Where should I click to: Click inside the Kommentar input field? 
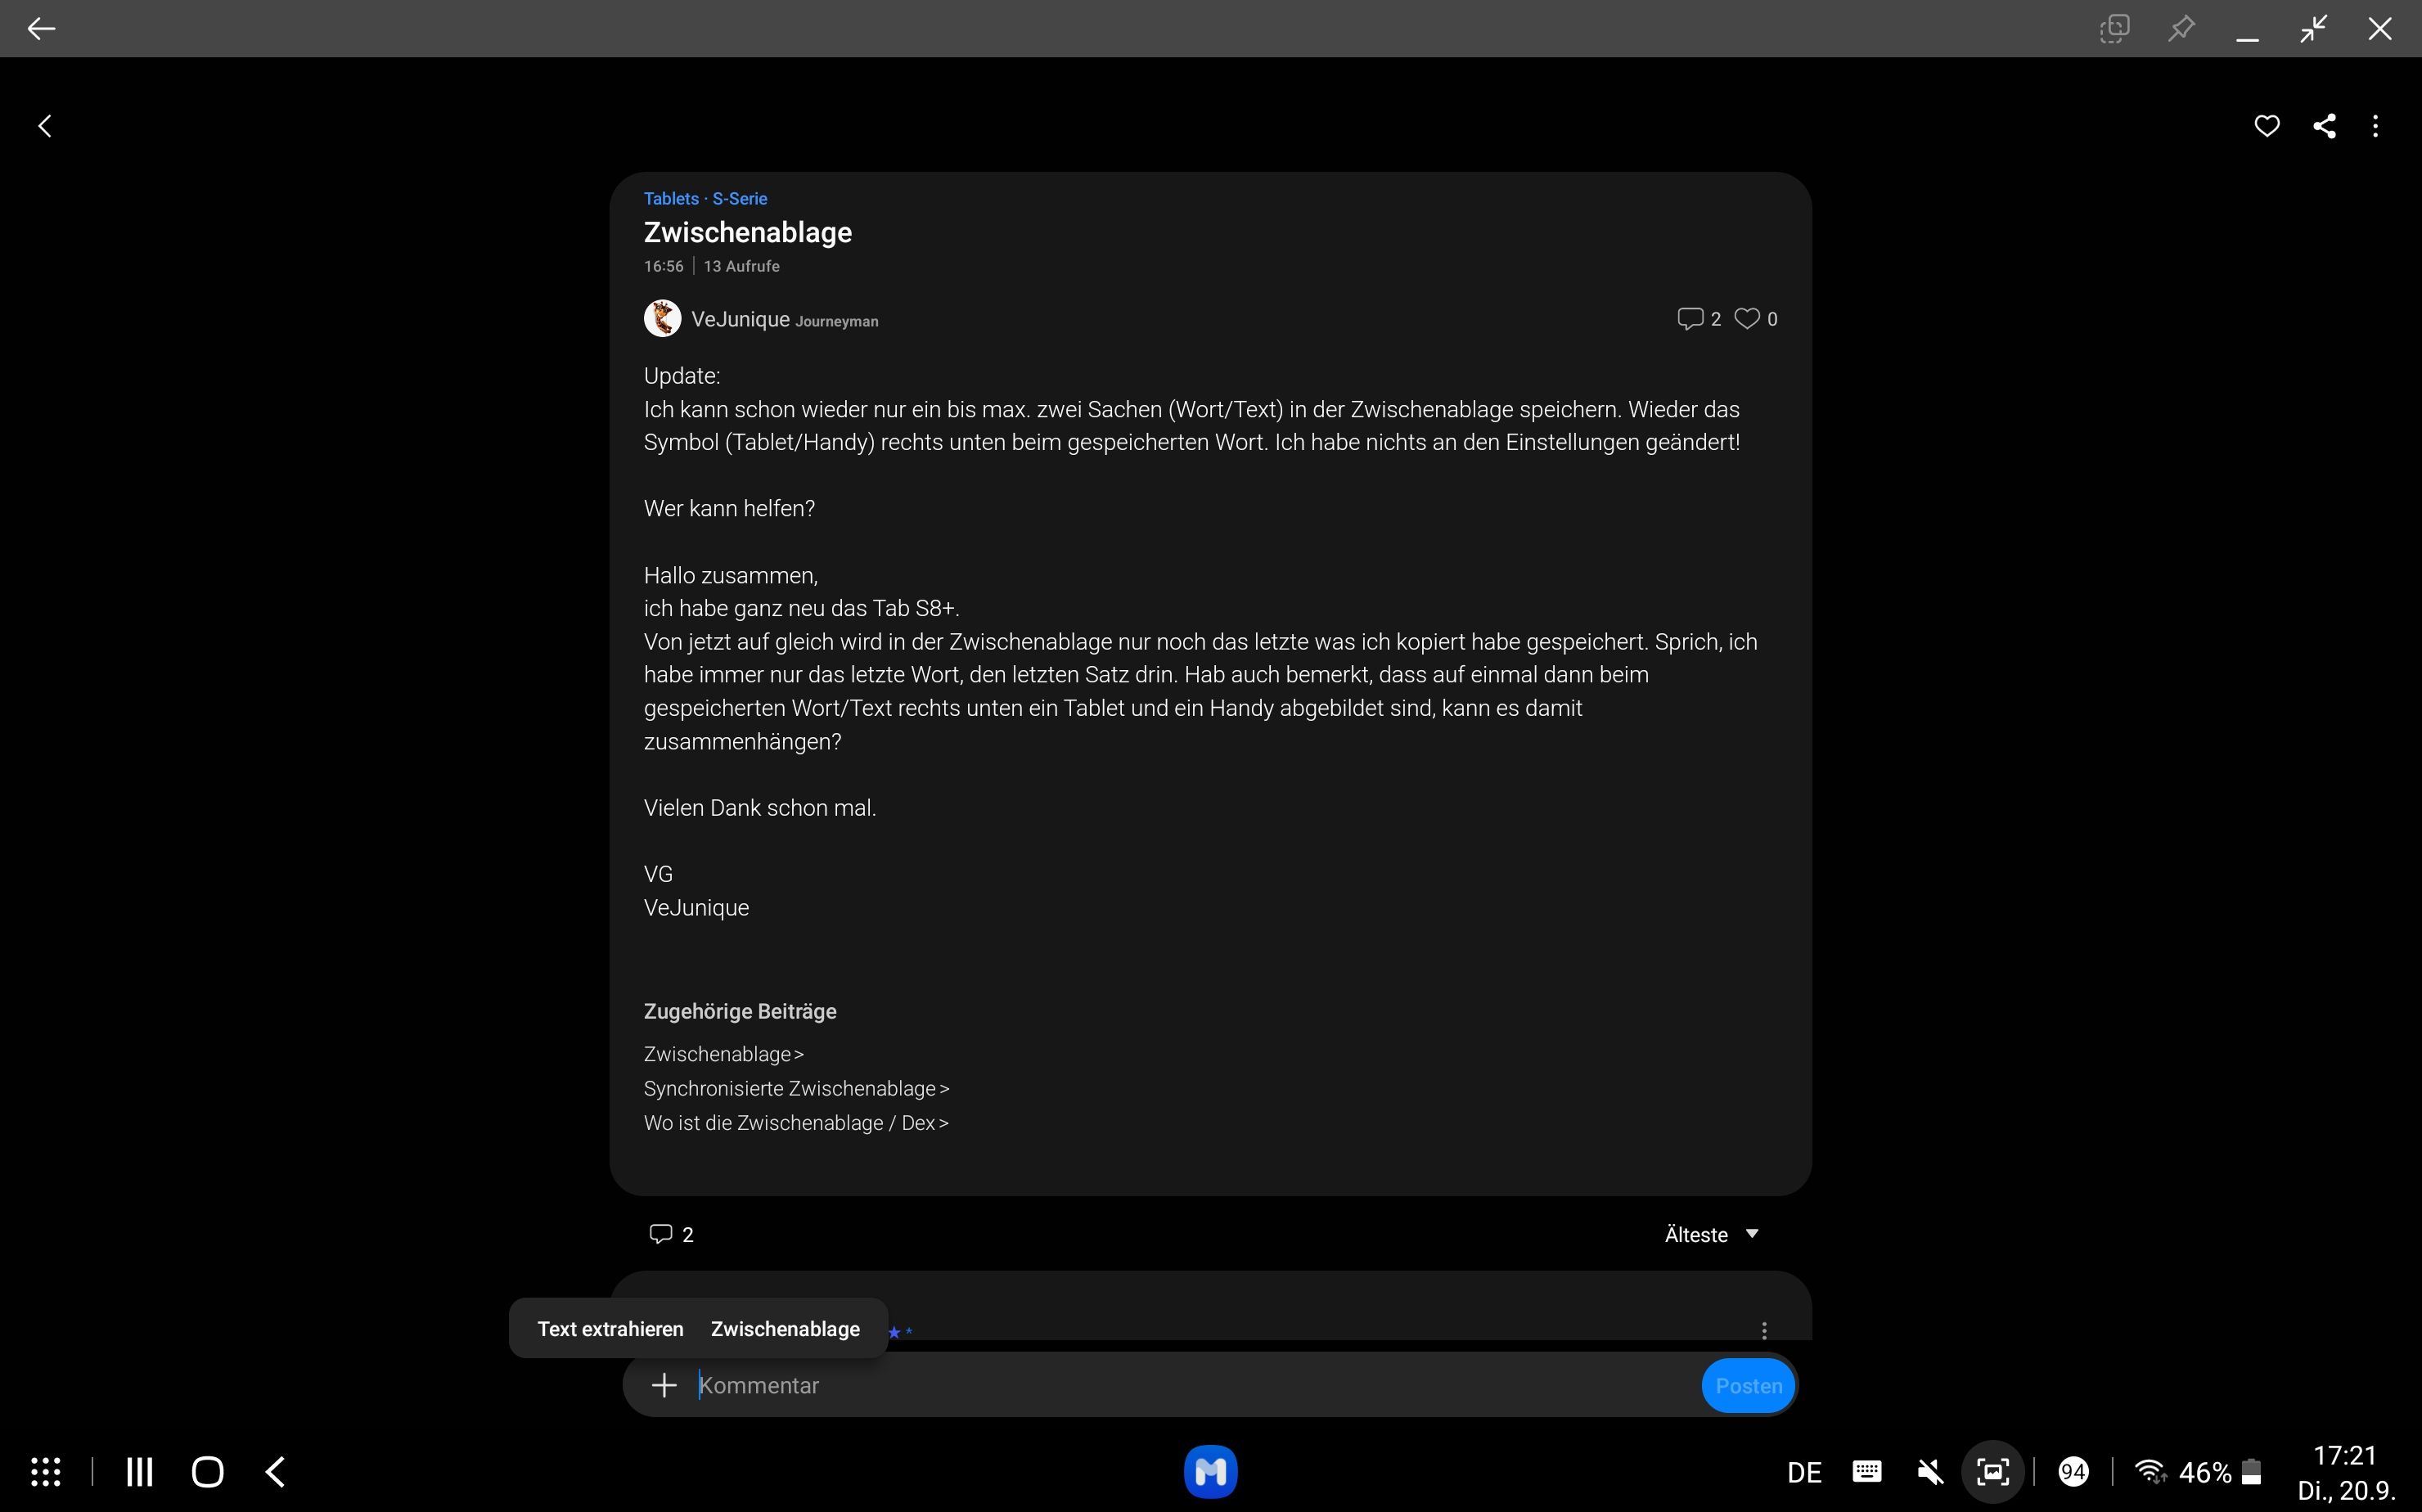(1100, 1385)
